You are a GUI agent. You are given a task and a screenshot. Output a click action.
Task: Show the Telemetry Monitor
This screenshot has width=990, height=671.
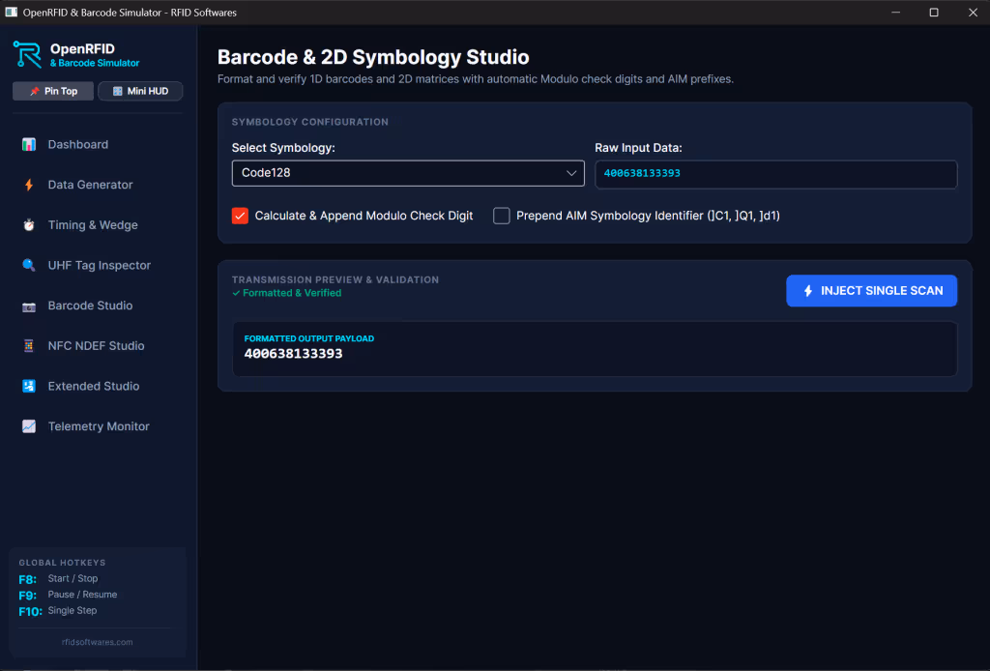point(98,426)
